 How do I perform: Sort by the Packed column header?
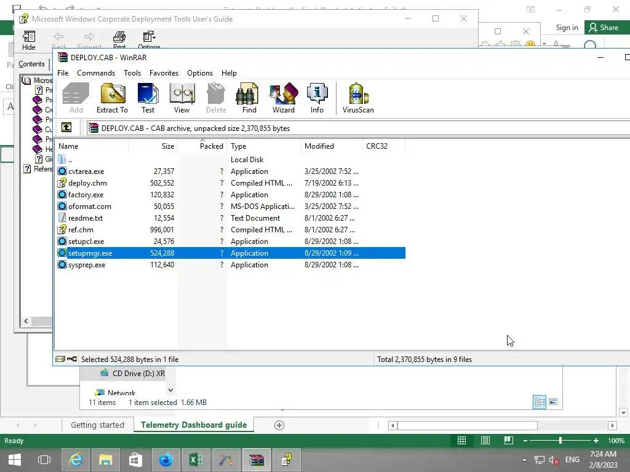[x=202, y=146]
